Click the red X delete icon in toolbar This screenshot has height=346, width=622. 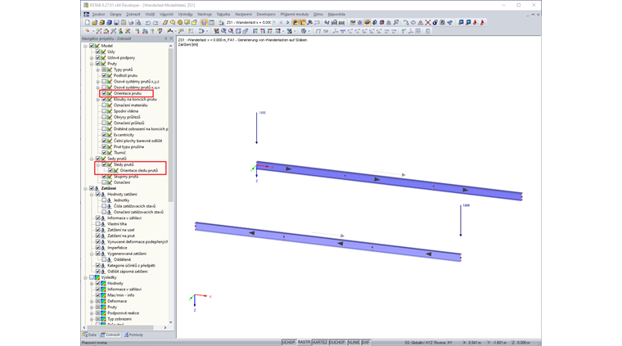(428, 23)
